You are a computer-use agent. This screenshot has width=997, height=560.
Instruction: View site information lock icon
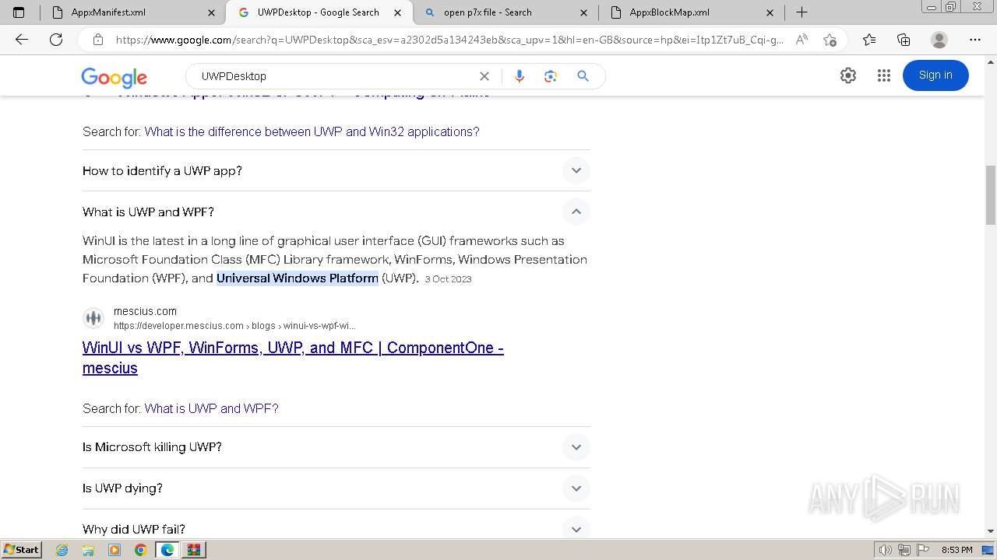click(98, 40)
